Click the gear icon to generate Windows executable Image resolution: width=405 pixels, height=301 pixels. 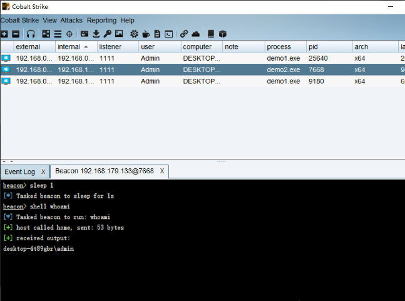[134, 34]
